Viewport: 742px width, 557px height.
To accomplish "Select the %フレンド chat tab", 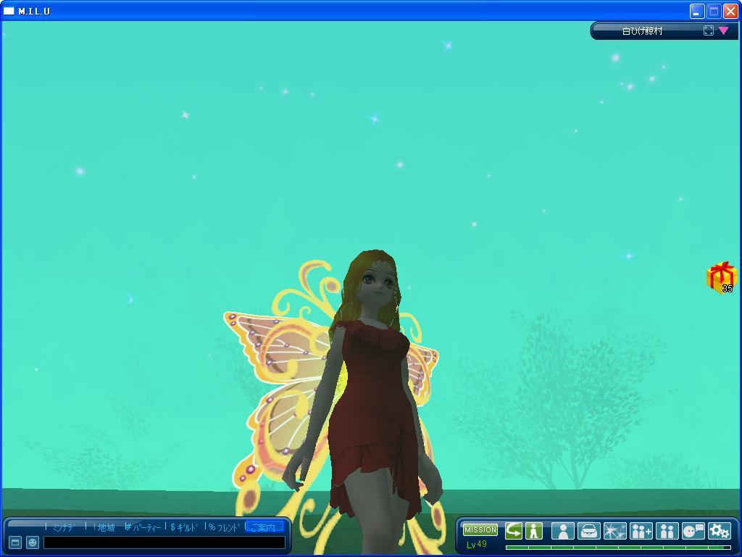I will point(225,527).
